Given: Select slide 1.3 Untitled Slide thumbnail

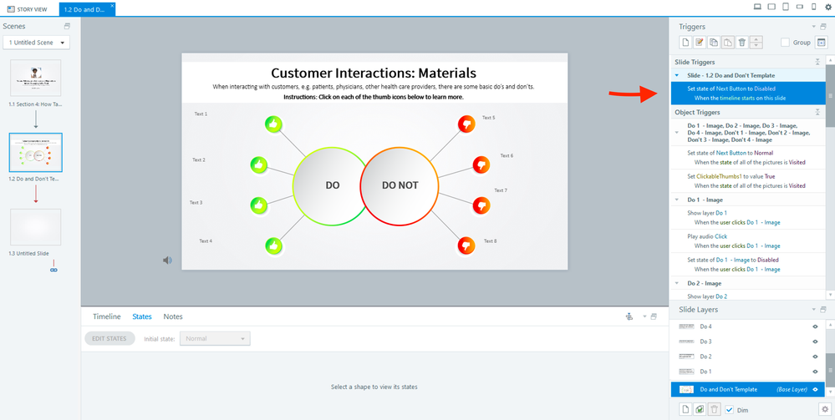Looking at the screenshot, I should [x=36, y=227].
